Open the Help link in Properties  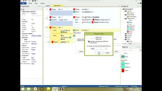click(x=33, y=63)
